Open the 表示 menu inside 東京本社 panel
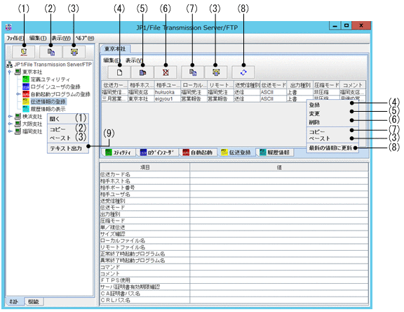 [134, 60]
